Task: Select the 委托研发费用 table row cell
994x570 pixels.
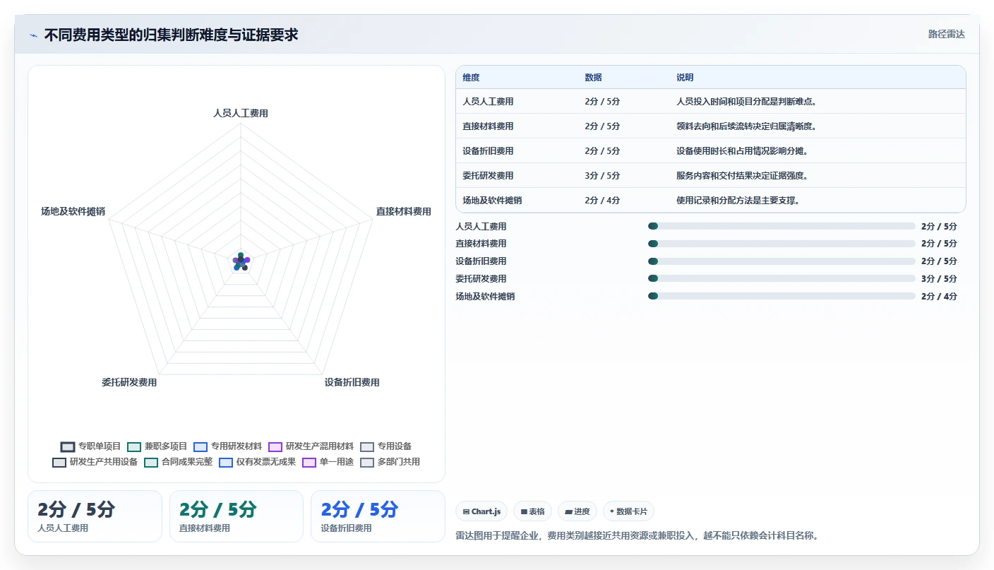Action: [488, 176]
